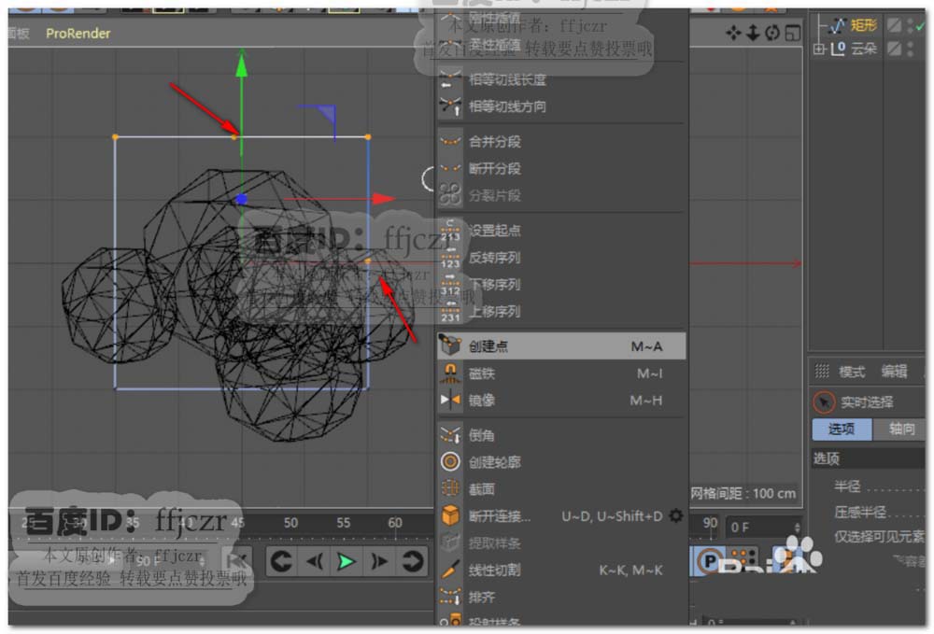Screen dimensions: 934x634
Task: Toggle the active view layout icon
Action: (793, 34)
